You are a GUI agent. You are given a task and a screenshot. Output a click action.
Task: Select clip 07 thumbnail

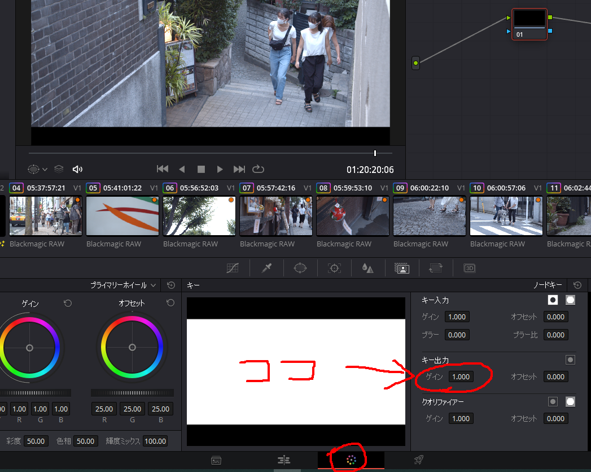276,216
